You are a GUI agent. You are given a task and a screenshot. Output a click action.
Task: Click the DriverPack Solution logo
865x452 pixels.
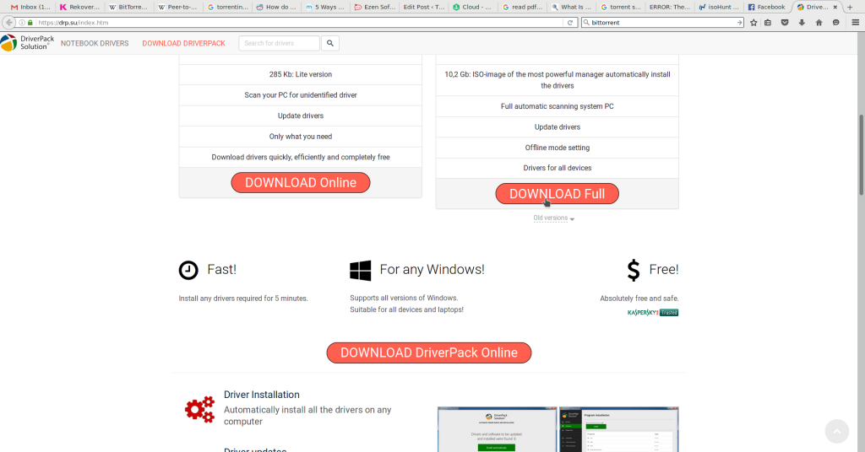27,43
